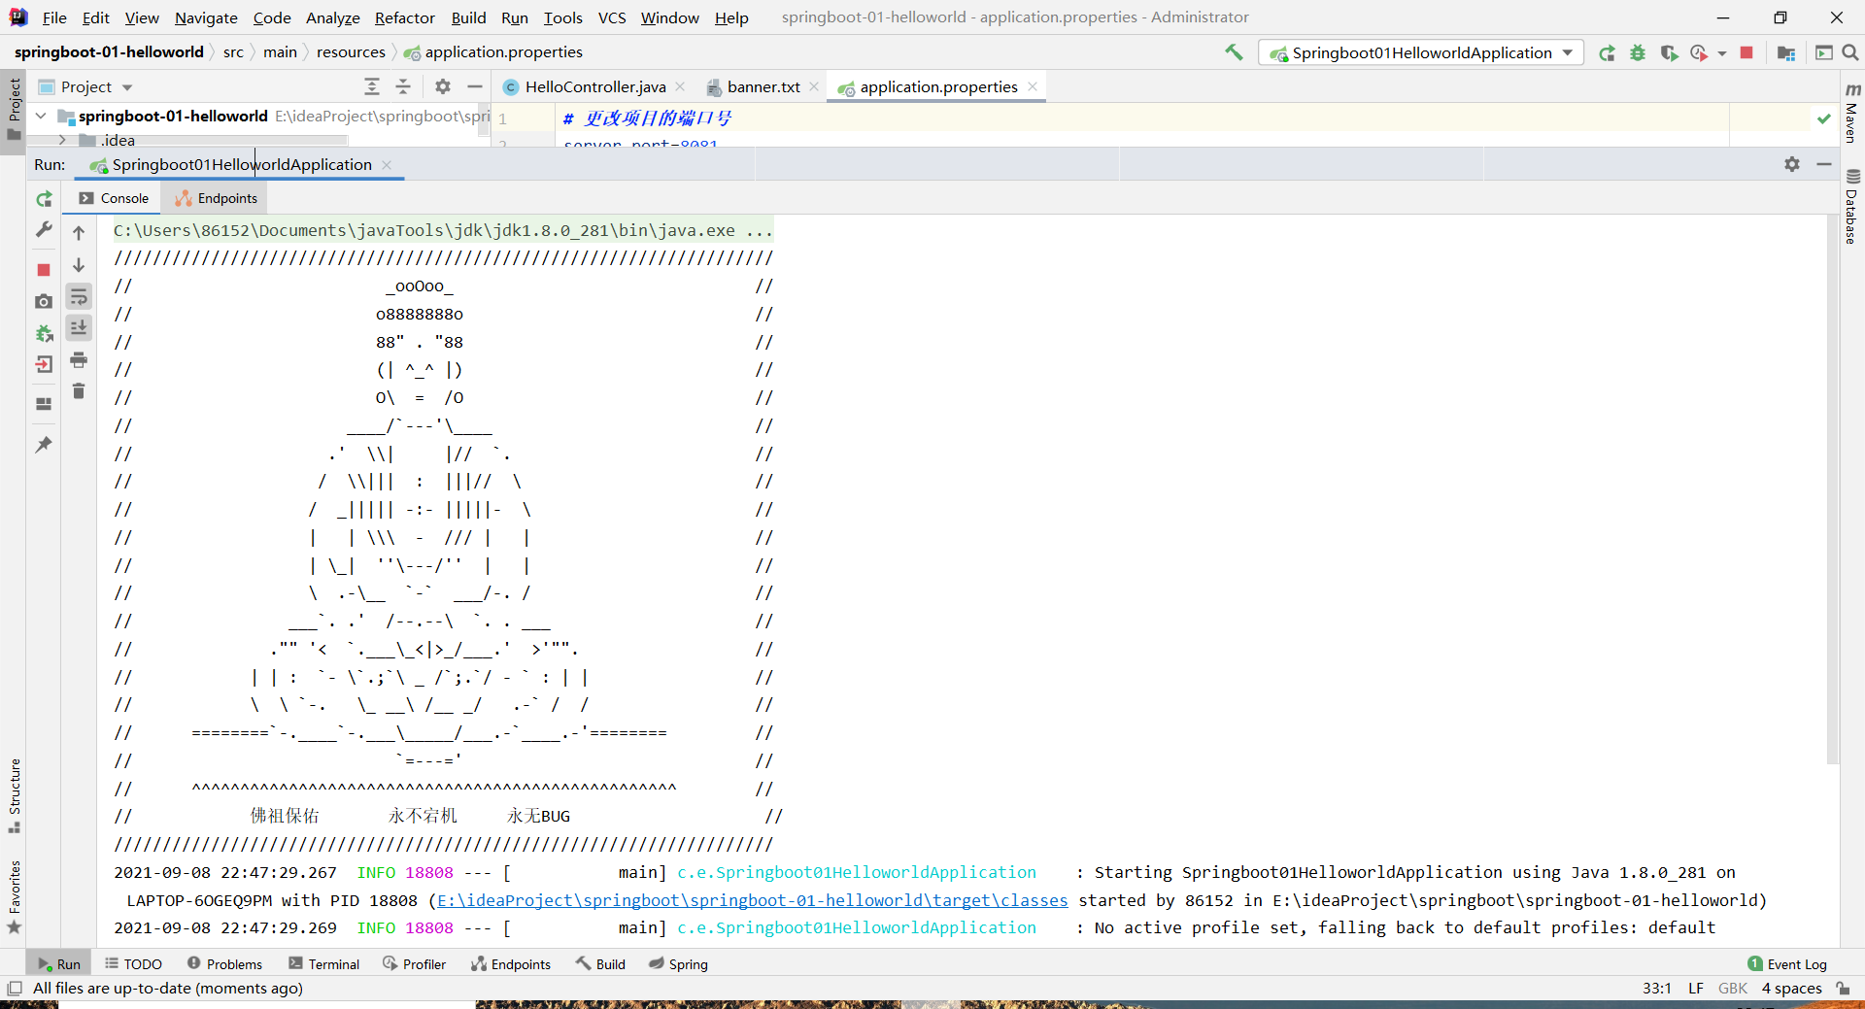
Task: Pin the Run tab using the pin icon
Action: (x=44, y=445)
